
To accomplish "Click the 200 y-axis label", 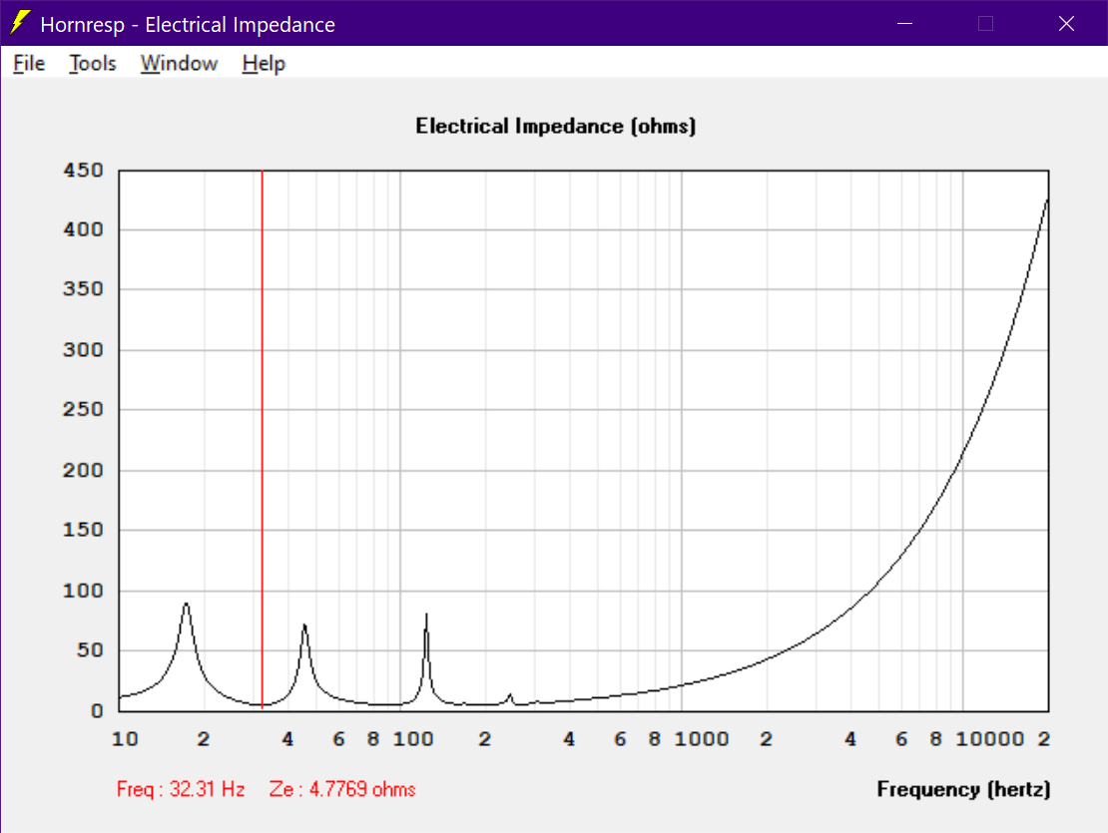I will coord(84,470).
